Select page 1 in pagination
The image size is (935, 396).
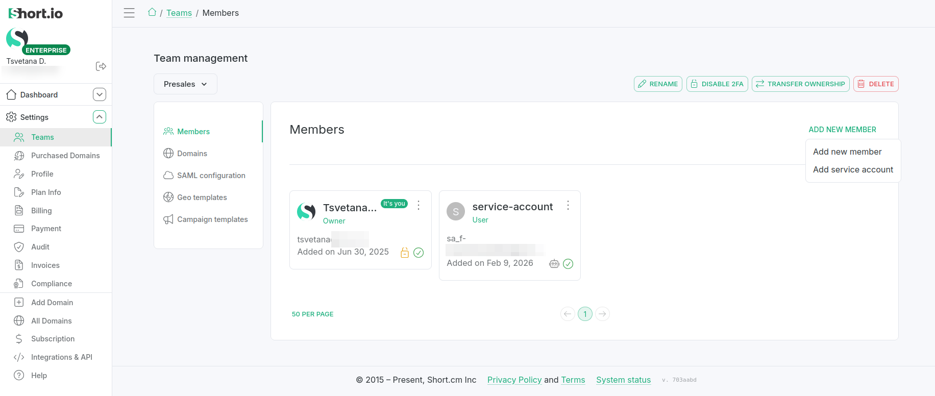[x=585, y=314]
